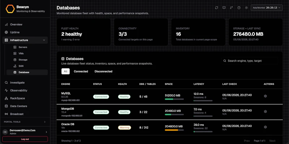Go to Uptime in the sidebar
Screen dimensions: 289x144
pos(25,32)
